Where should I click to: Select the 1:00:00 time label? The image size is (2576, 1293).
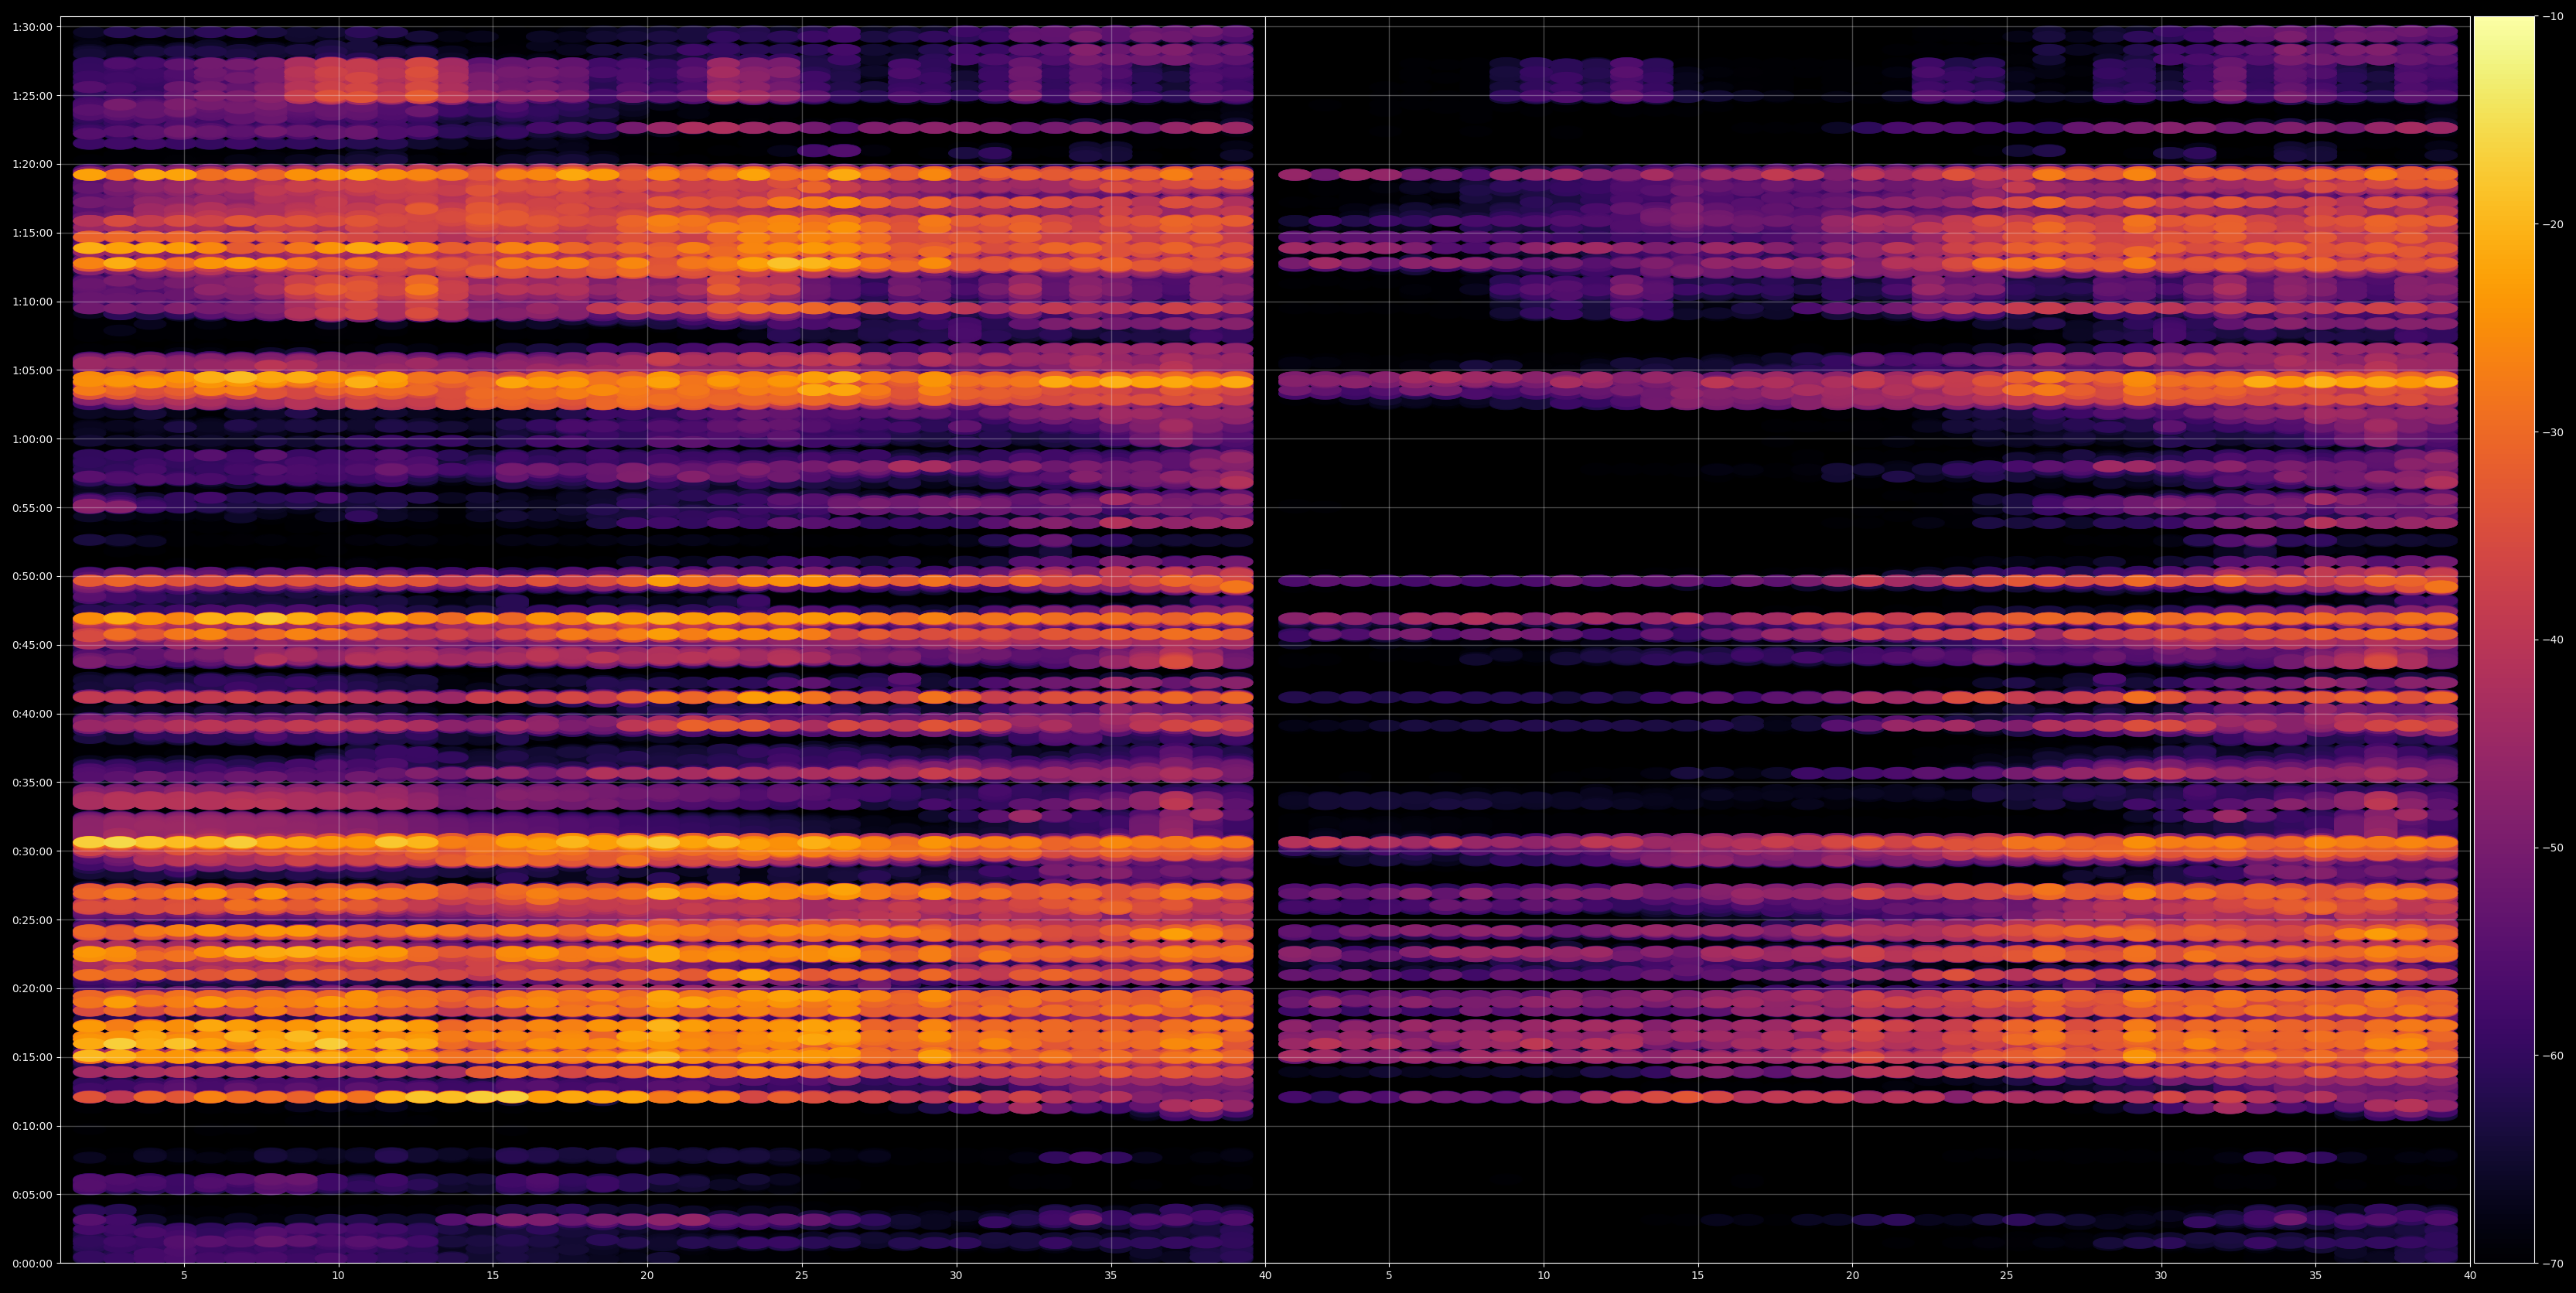pyautogui.click(x=32, y=439)
